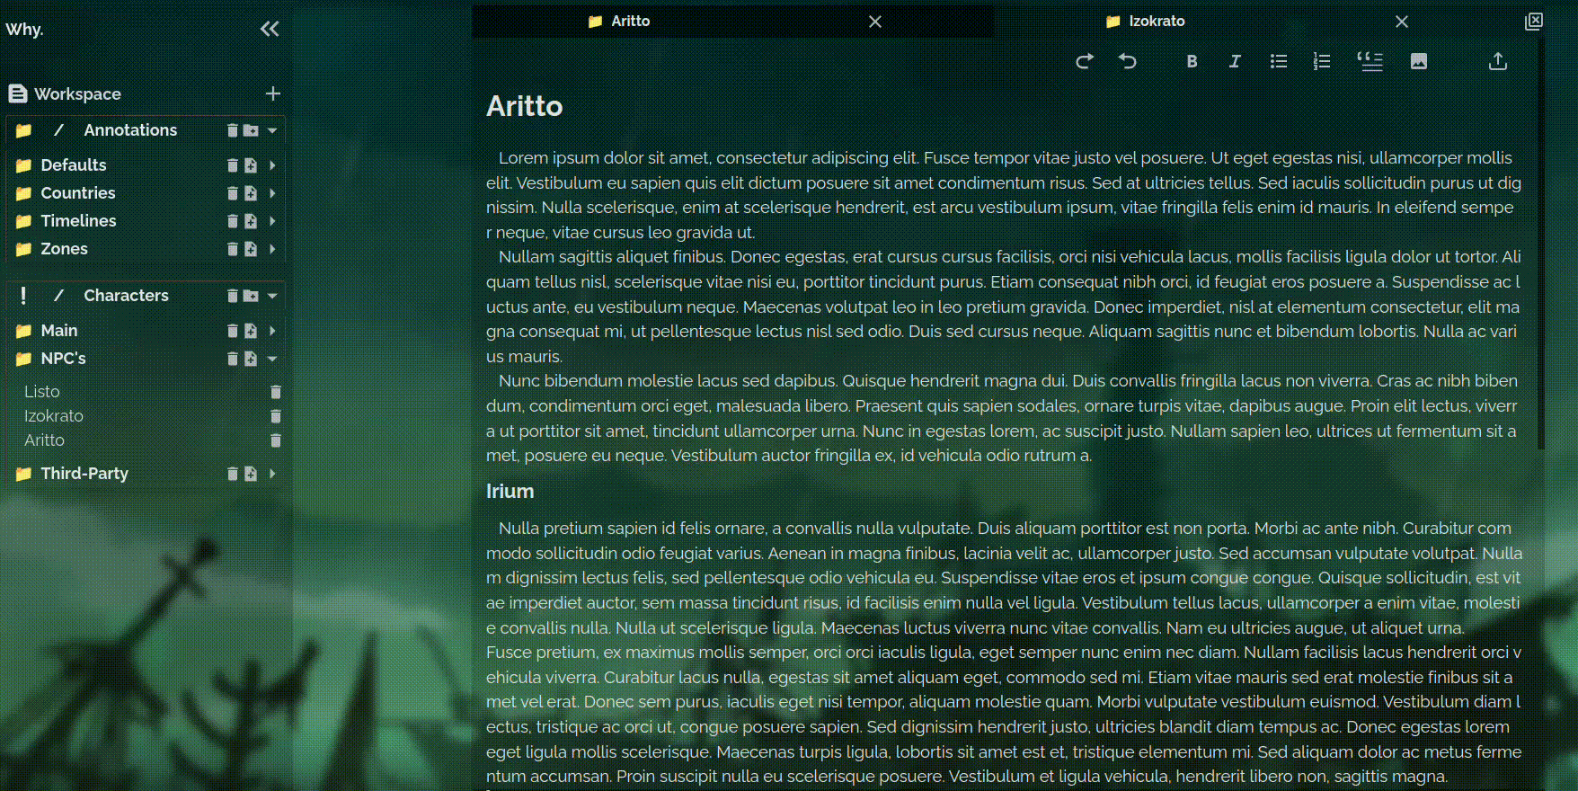The image size is (1578, 791).
Task: Toggle bold formatting
Action: point(1192,61)
